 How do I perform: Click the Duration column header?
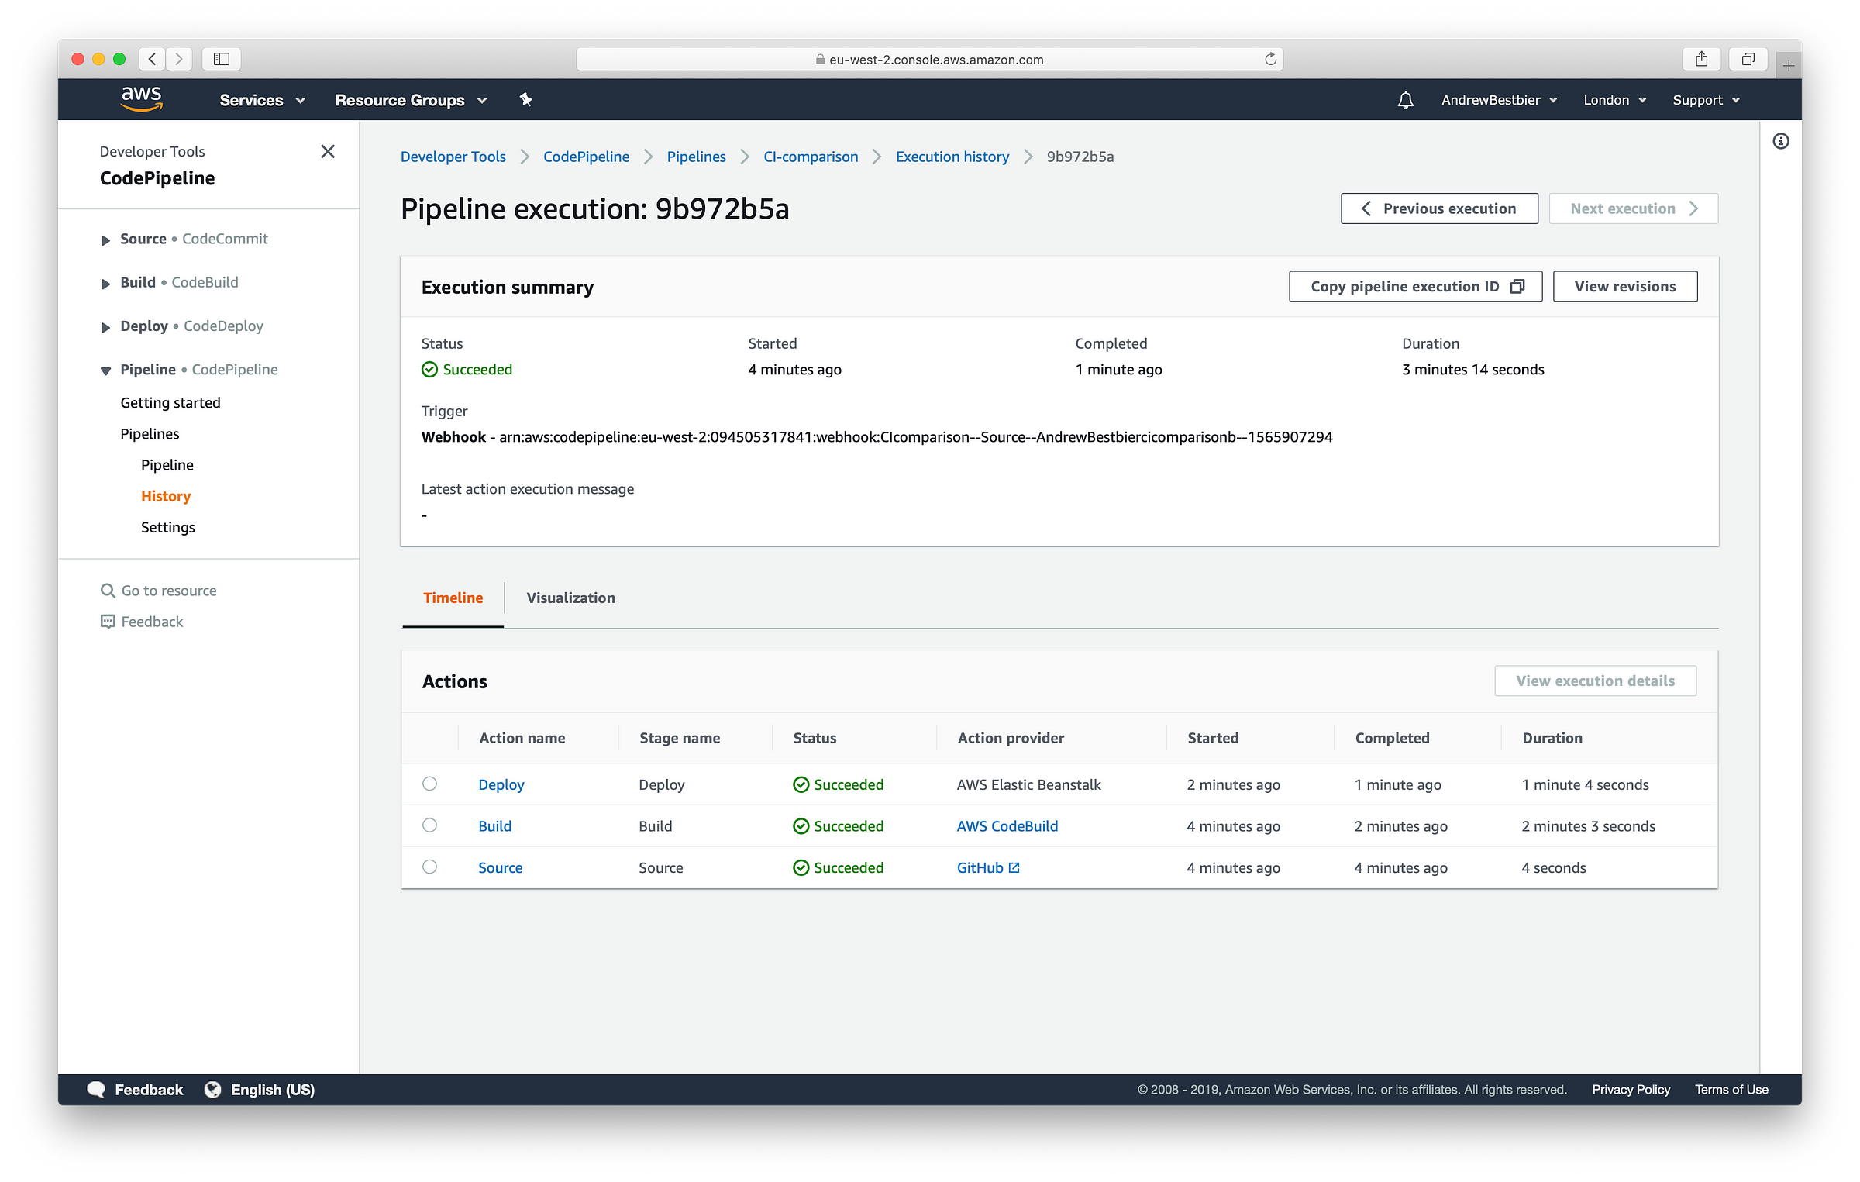(1552, 738)
